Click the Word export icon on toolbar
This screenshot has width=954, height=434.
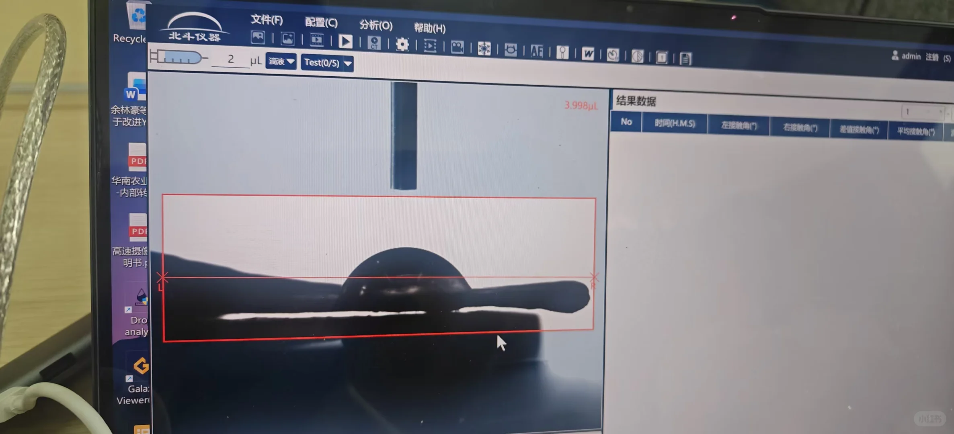click(588, 54)
